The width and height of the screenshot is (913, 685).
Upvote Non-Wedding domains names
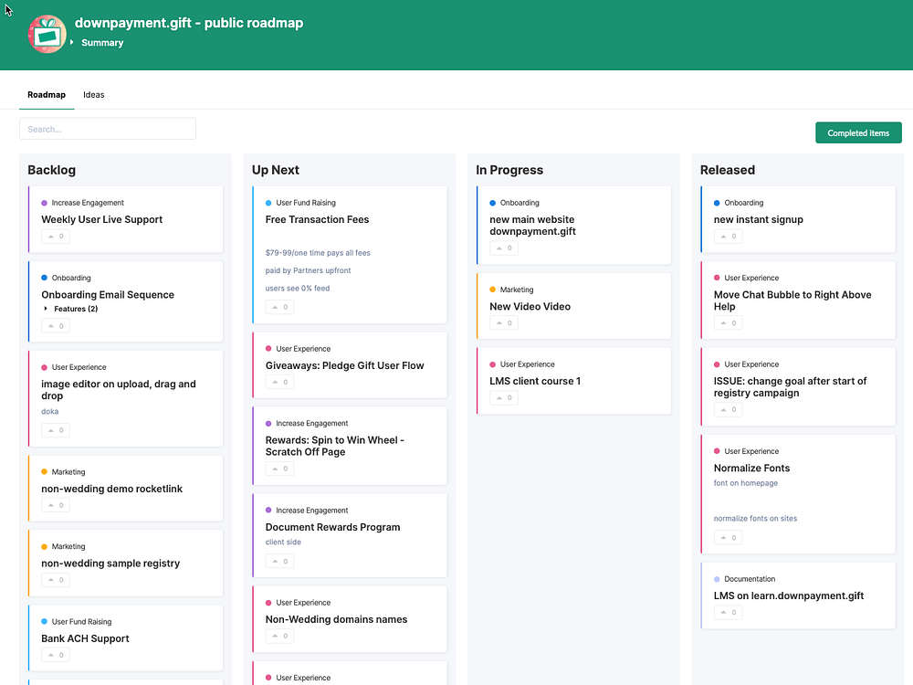tap(280, 636)
